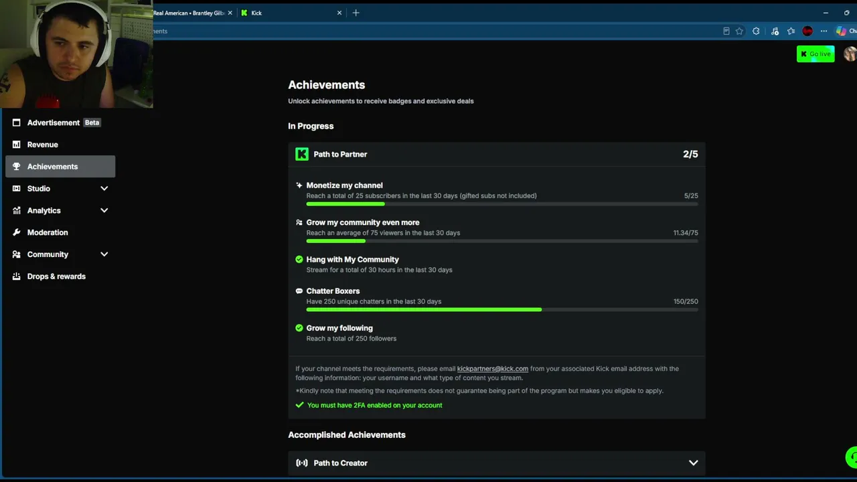Screen dimensions: 857x482
Task: Go to the Revenue page
Action: (60, 145)
